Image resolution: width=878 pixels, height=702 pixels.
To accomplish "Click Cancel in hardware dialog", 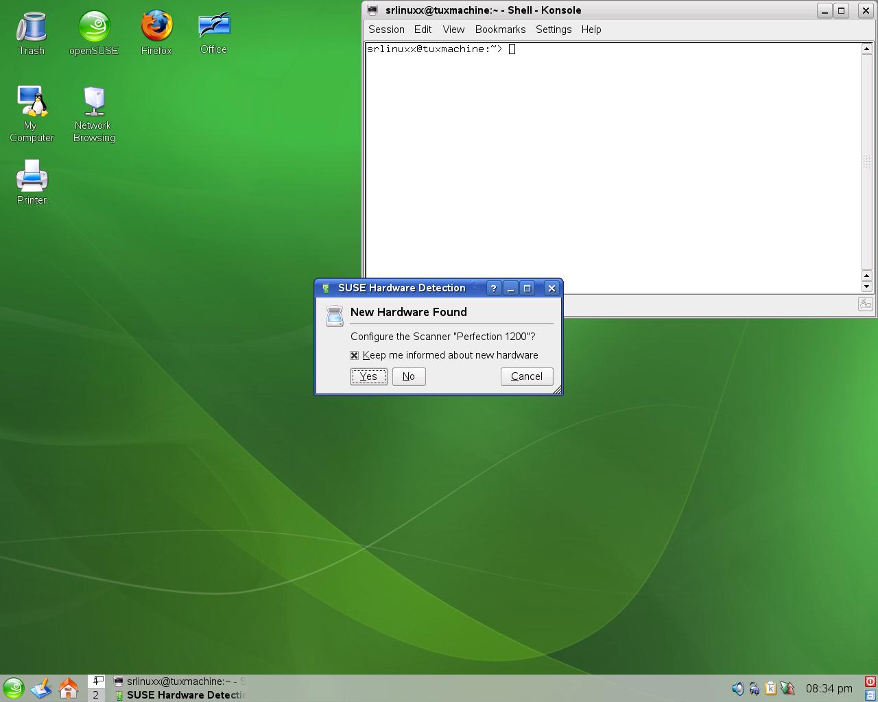I will coord(527,376).
